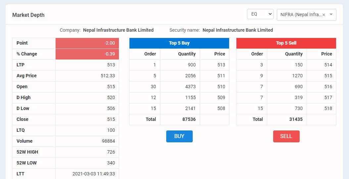Image resolution: width=349 pixels, height=179 pixels.
Task: Select buy quantity '900'
Action: point(192,65)
